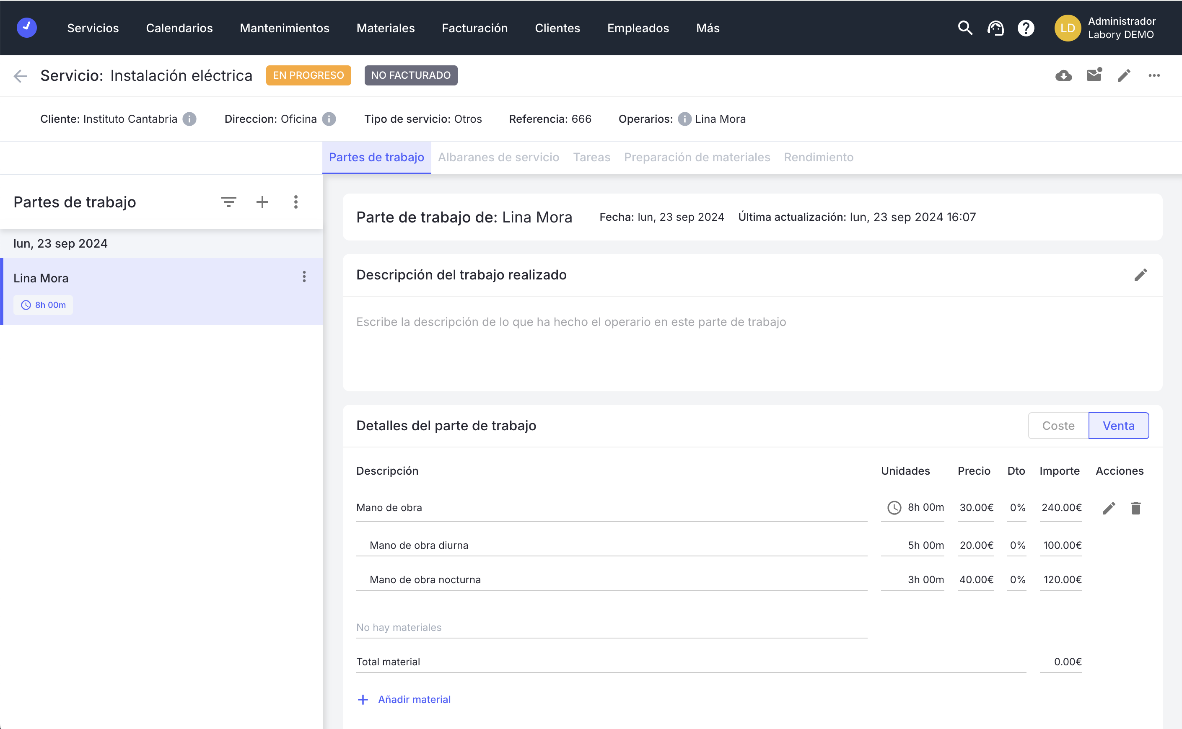This screenshot has width=1182, height=729.
Task: Click the work description text area
Action: pos(752,342)
